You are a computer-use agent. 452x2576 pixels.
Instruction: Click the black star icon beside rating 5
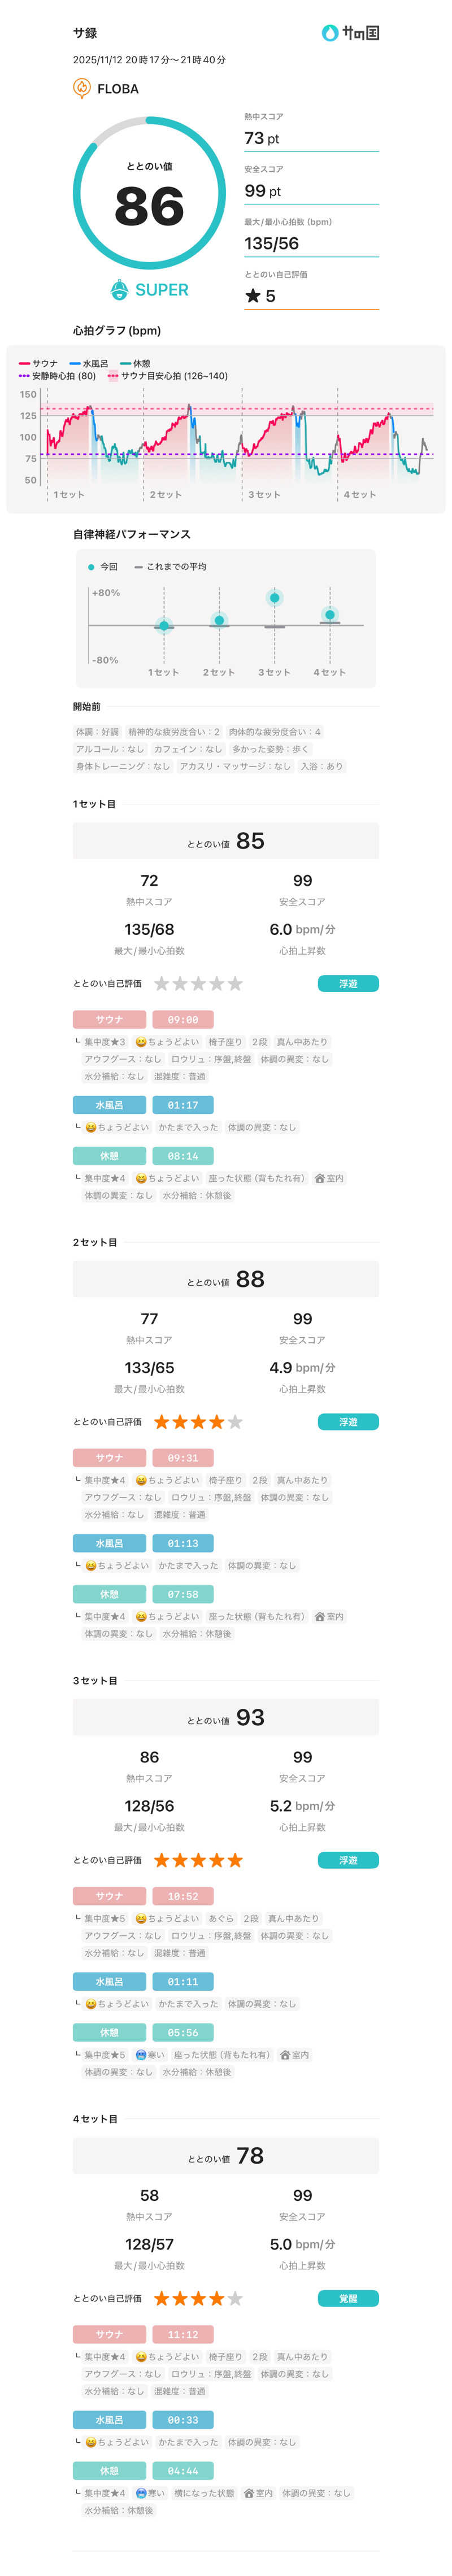point(253,296)
